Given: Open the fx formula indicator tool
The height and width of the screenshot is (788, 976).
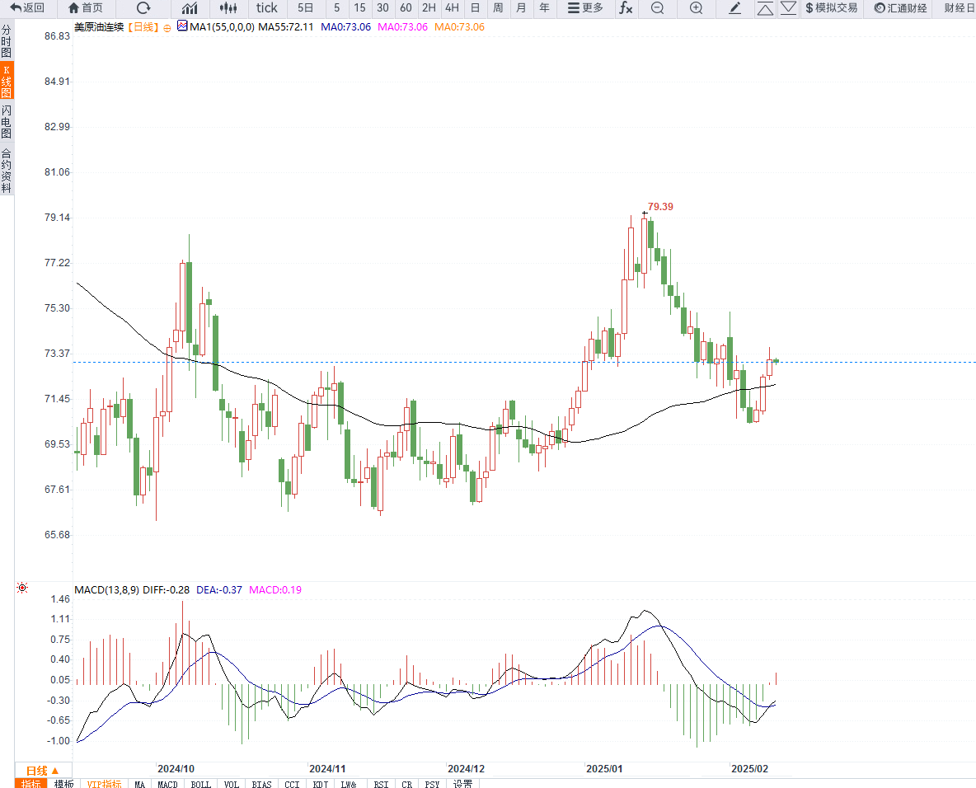Looking at the screenshot, I should click(x=626, y=8).
